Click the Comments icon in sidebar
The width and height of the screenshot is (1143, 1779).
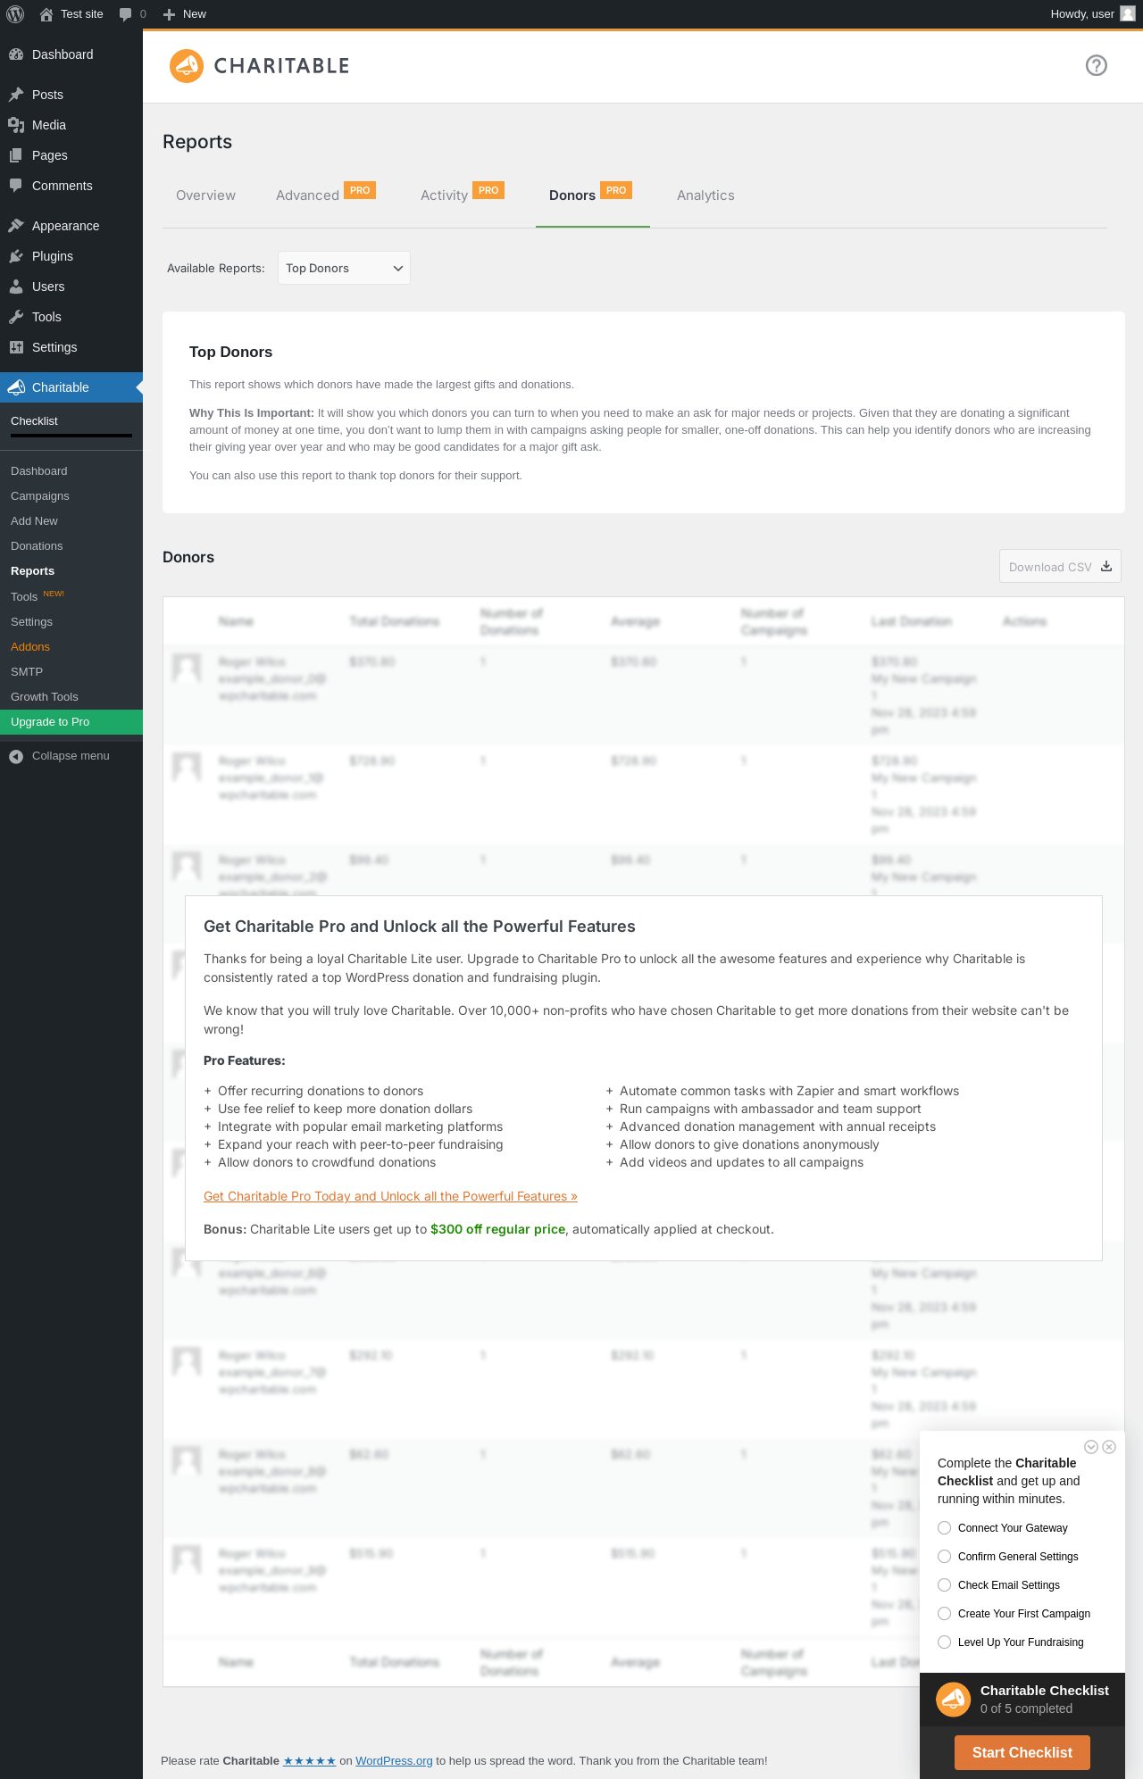[16, 186]
